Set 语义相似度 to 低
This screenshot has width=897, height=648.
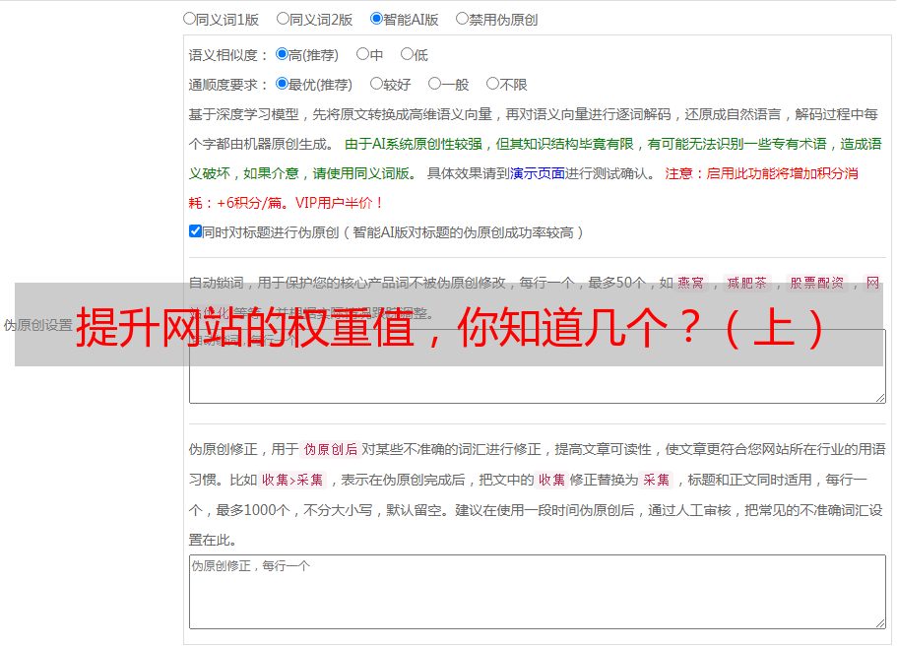click(x=407, y=54)
